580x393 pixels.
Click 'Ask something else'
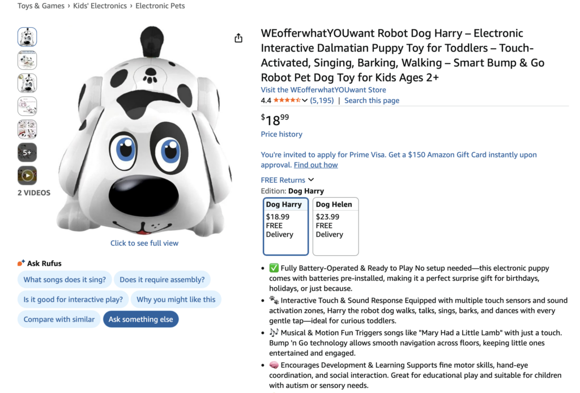click(x=140, y=319)
